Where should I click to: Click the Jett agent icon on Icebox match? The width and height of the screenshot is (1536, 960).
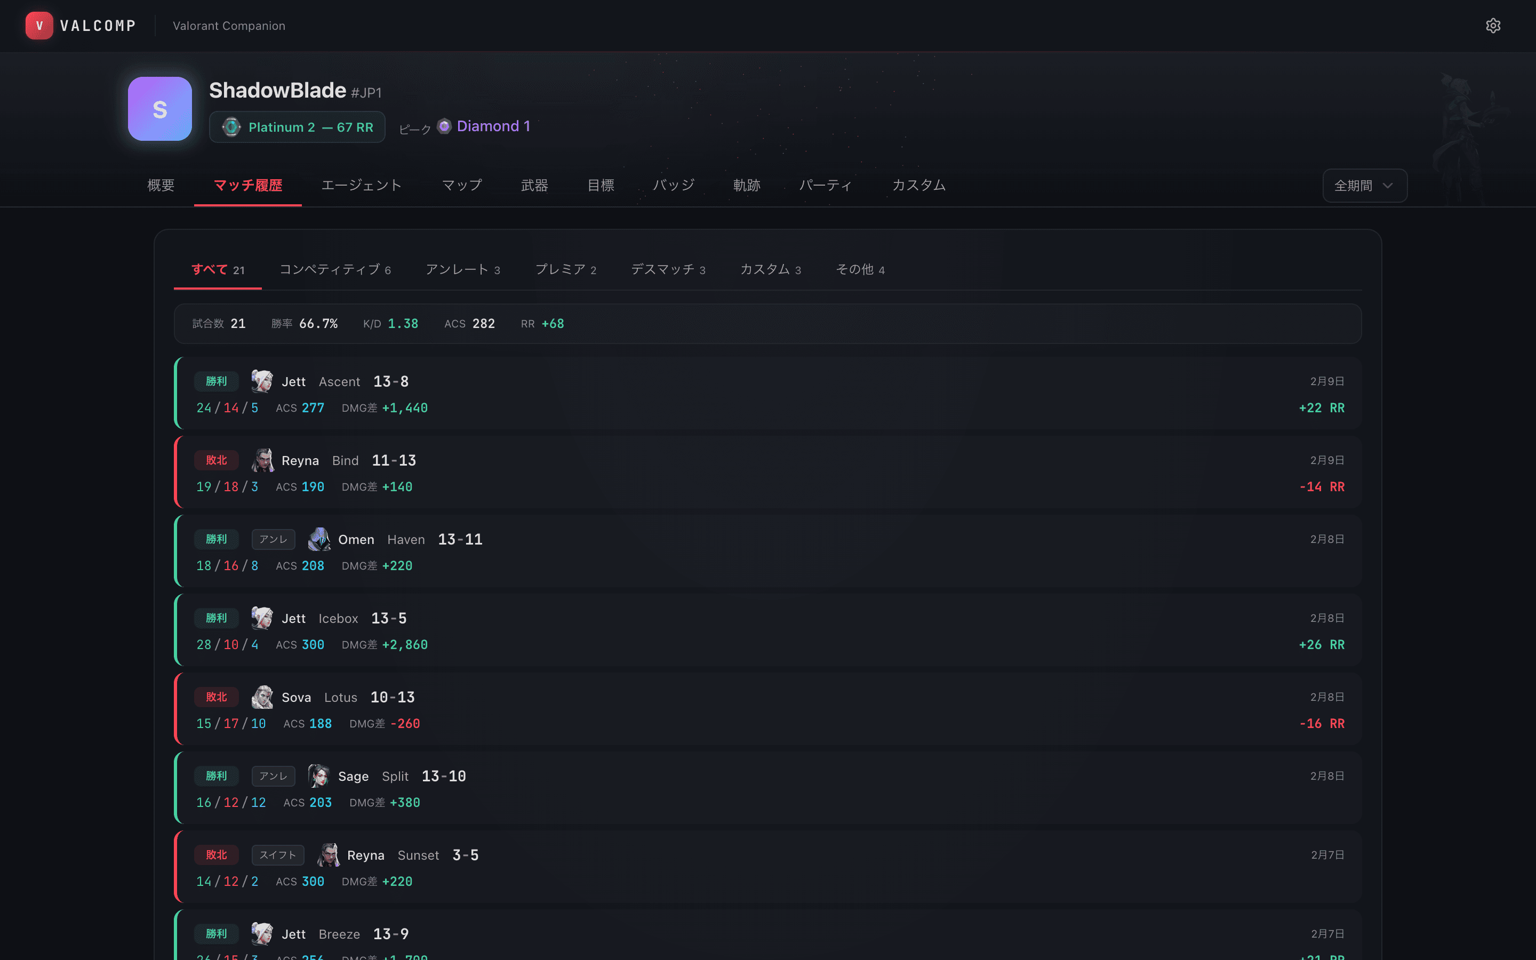click(262, 618)
